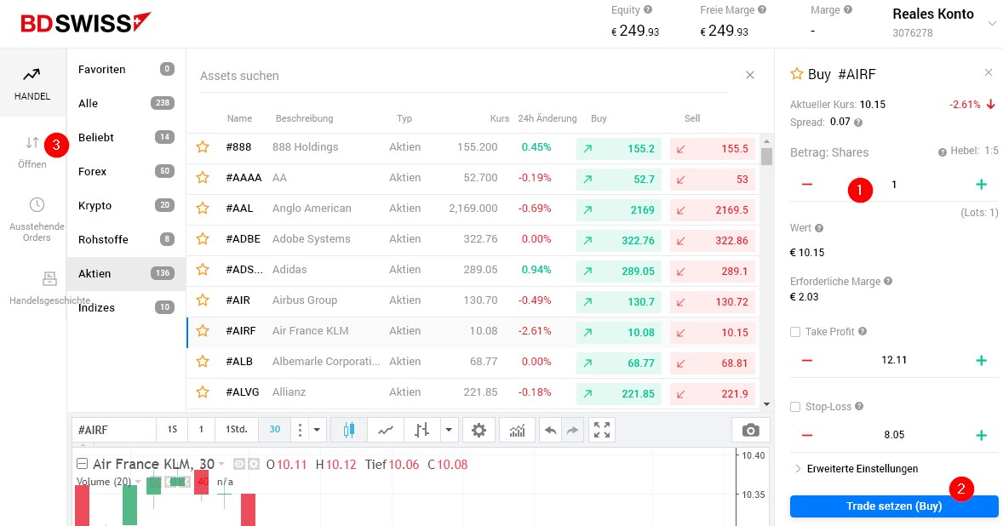
Task: Toggle Volume indicator visibility eye
Action: [x=156, y=482]
